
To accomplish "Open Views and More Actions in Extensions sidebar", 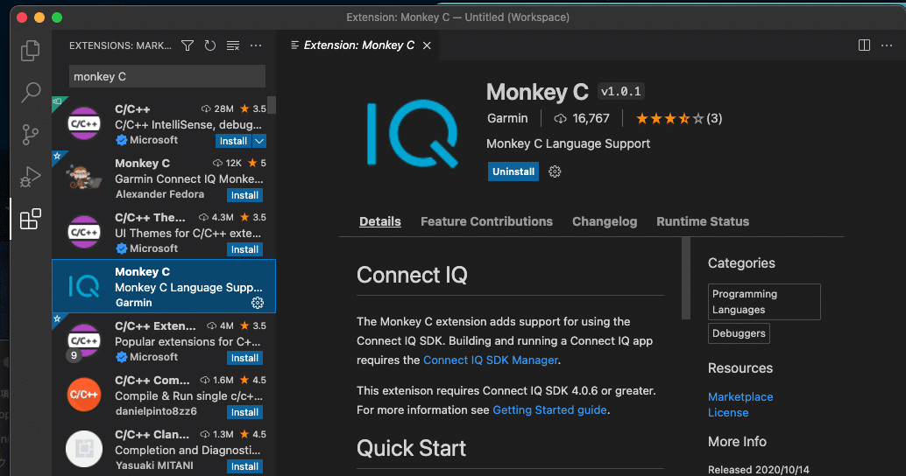I will coord(256,45).
